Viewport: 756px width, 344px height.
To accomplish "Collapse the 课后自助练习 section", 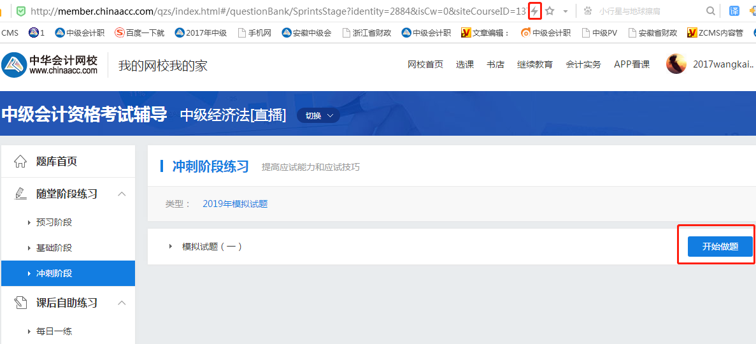I will coord(122,303).
